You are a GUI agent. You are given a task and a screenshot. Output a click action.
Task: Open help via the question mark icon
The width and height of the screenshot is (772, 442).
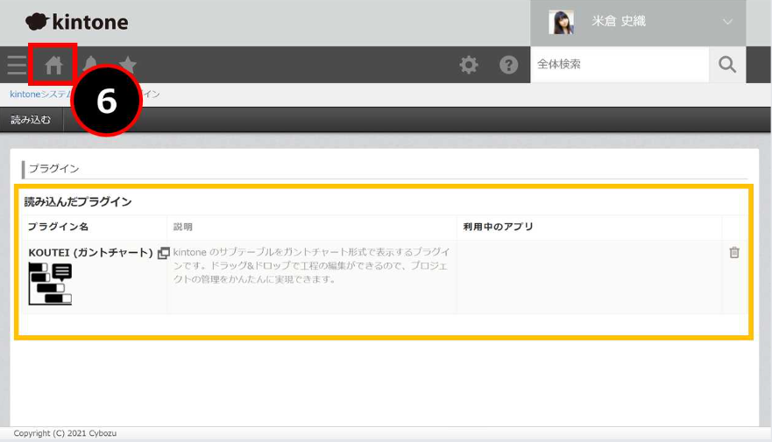(x=508, y=65)
